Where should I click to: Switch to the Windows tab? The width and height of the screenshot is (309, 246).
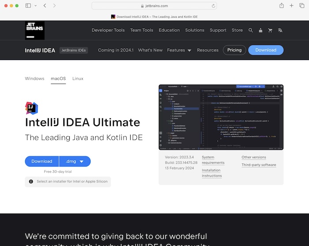click(x=34, y=79)
